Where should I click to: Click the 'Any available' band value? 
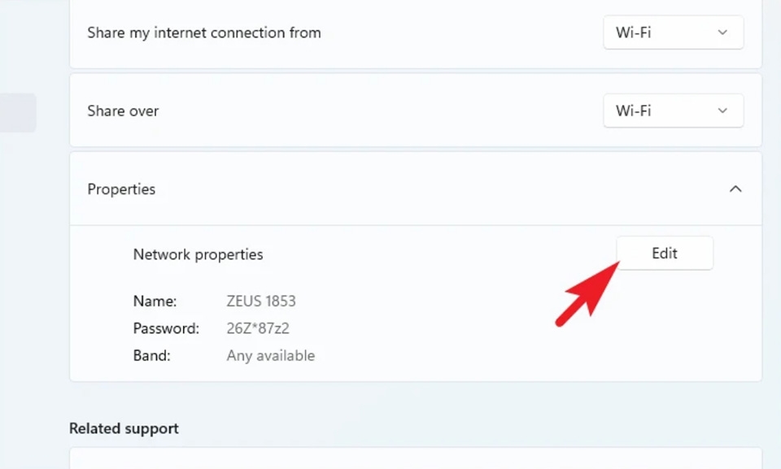point(271,355)
